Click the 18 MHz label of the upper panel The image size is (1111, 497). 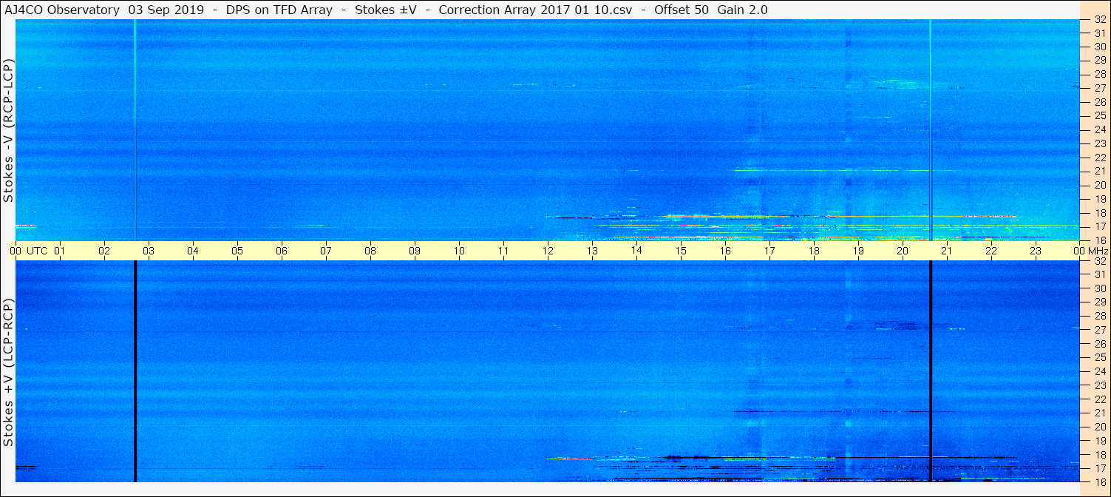[x=1100, y=212]
